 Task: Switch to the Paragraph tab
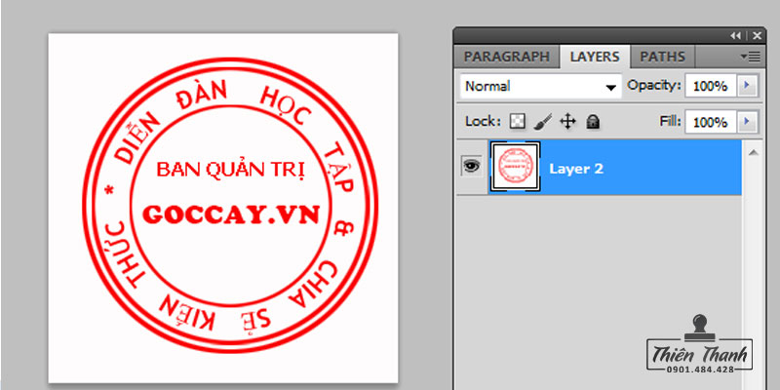[x=507, y=57]
